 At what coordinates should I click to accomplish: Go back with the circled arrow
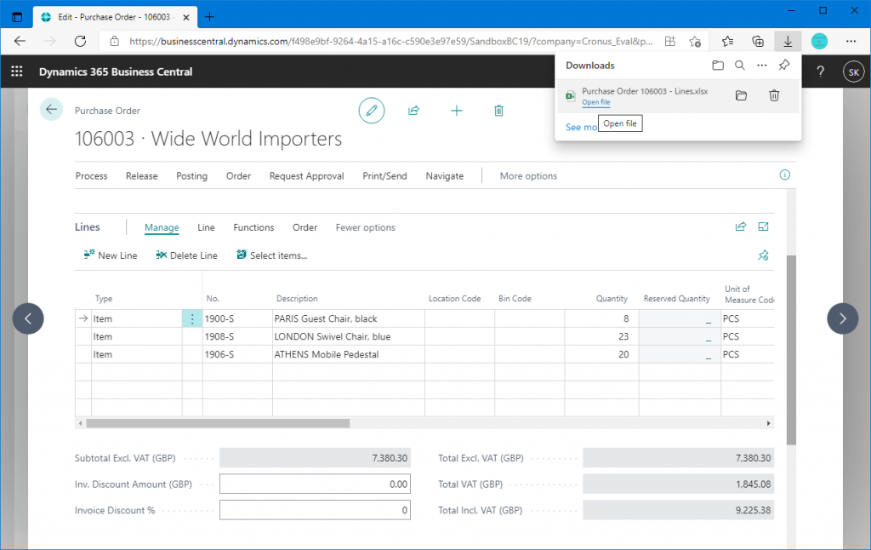click(x=51, y=110)
